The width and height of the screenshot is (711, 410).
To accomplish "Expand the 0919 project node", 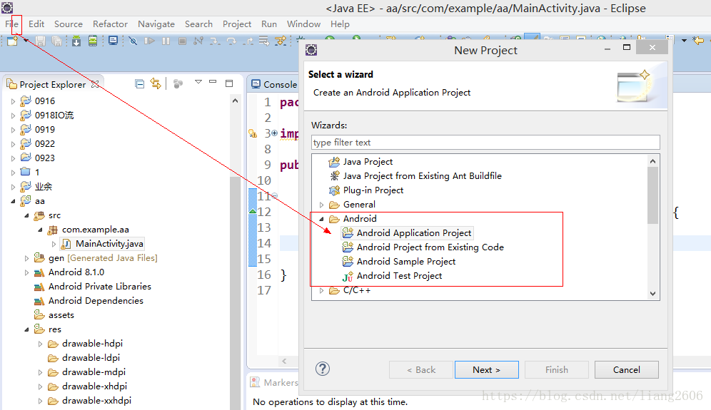I will 13,130.
